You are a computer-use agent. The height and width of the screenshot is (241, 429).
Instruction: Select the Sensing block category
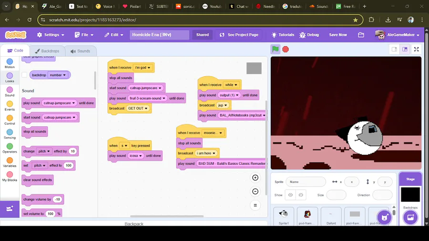pos(10,134)
